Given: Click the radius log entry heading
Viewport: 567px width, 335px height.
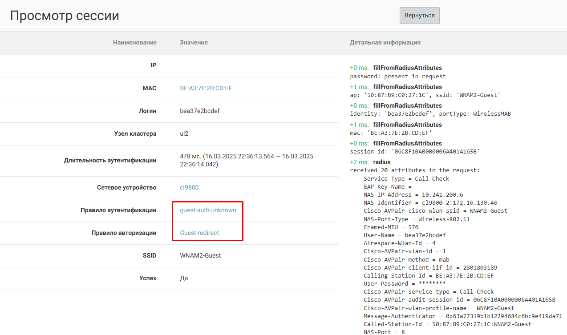Looking at the screenshot, I should point(381,162).
